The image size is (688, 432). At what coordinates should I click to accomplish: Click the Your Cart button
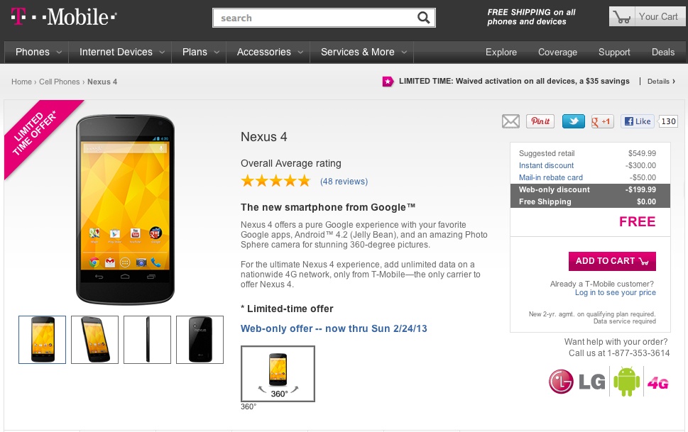coord(647,16)
